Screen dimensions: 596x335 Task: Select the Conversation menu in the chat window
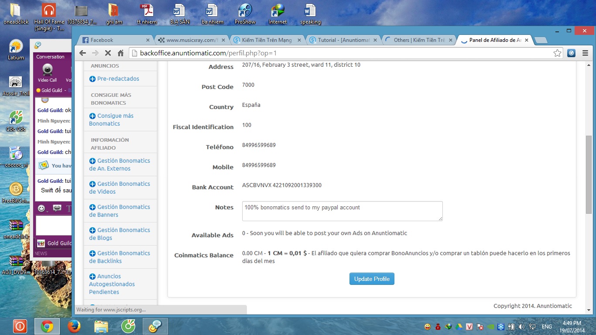[50, 57]
